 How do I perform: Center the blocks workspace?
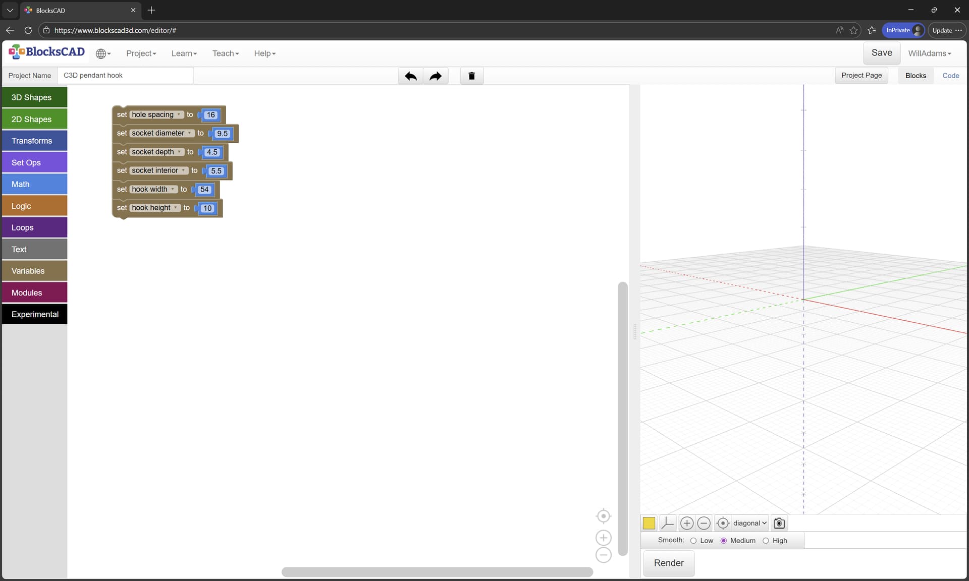point(603,516)
